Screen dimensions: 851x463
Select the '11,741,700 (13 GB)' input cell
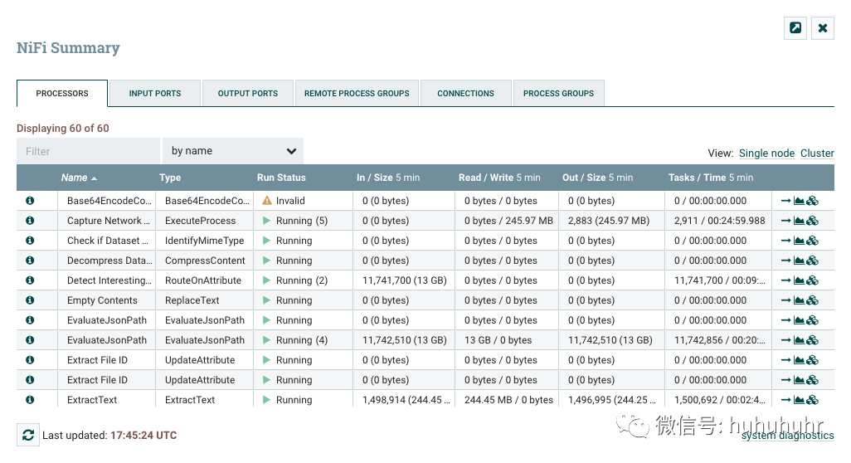[404, 280]
